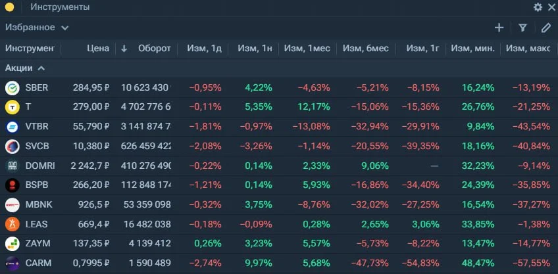Sort by the Инструмент column header
558x274 pixels.
pos(30,49)
